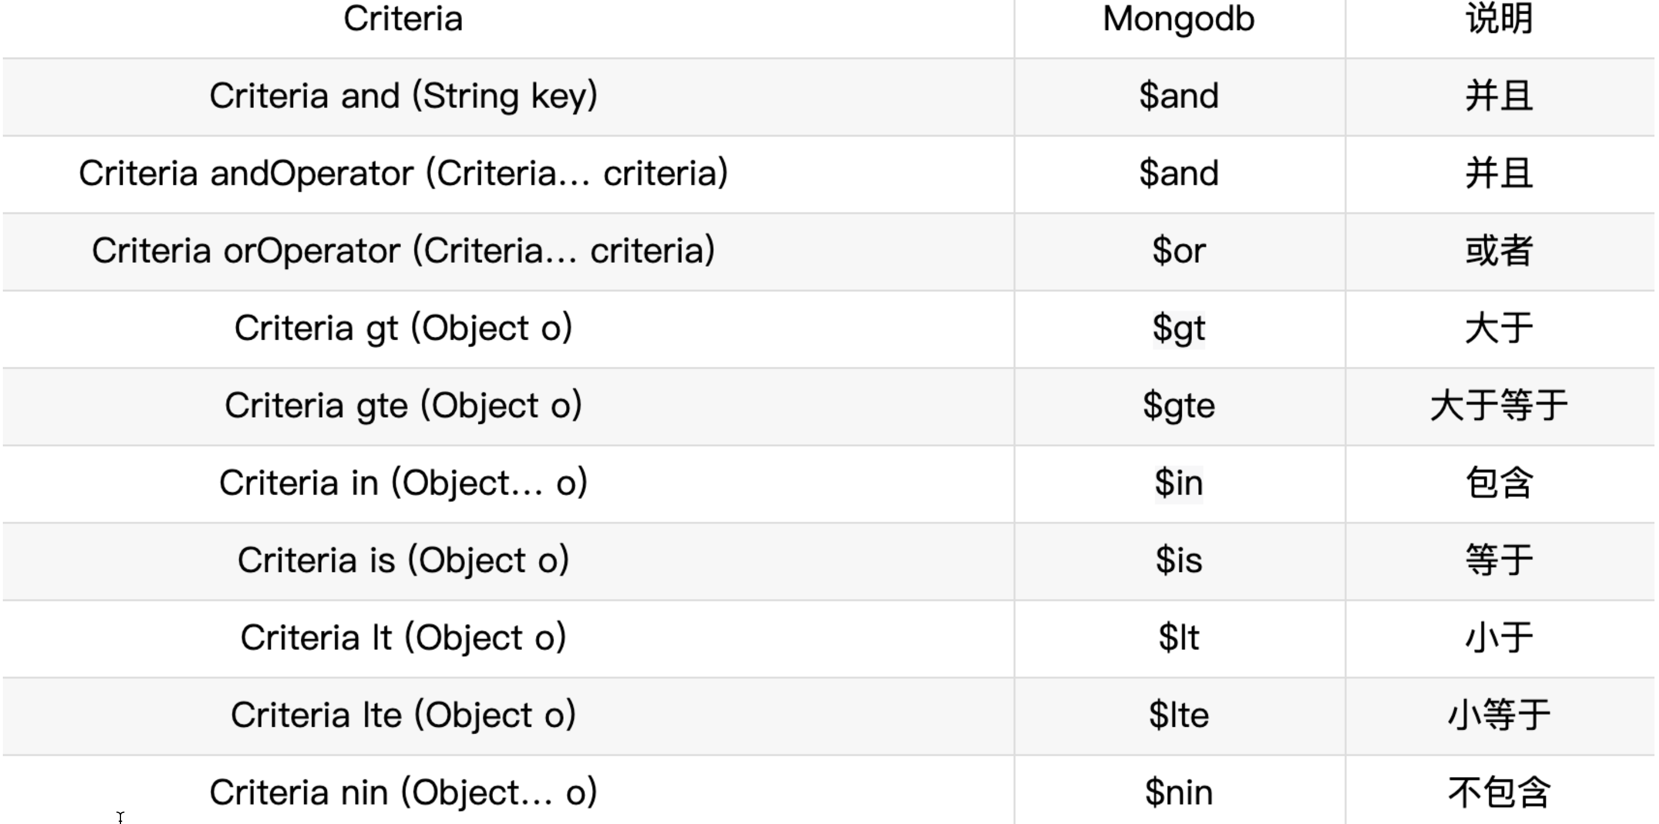
Task: Click the highlighted $in code text
Action: 1178,483
